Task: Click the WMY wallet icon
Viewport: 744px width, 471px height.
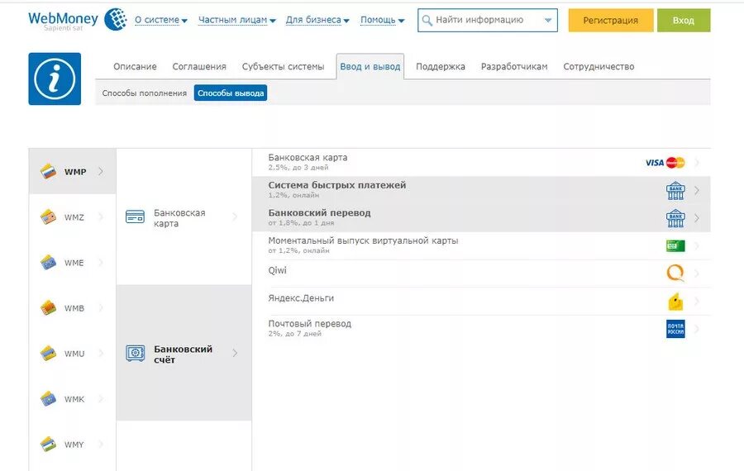Action: point(49,445)
